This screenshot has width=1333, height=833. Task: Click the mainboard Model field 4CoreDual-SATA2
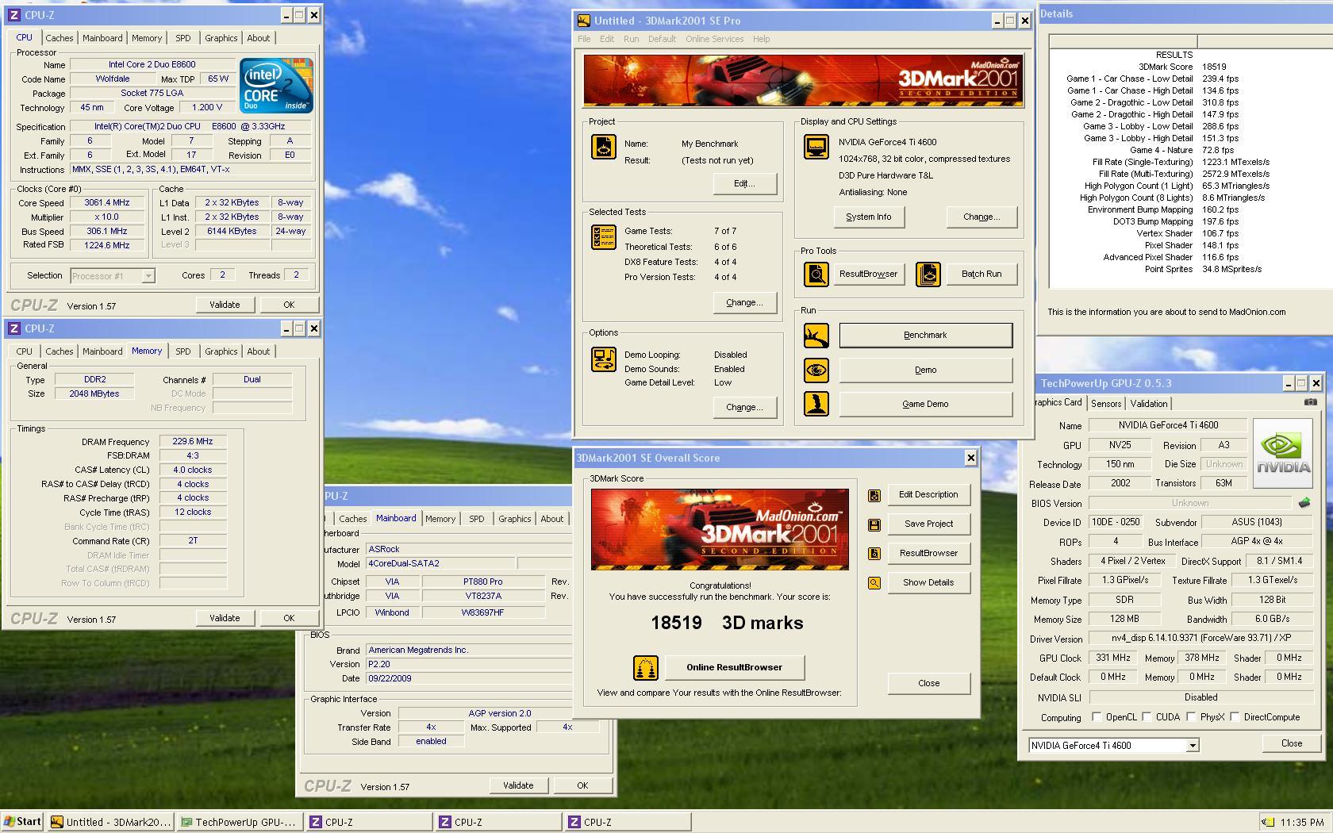(x=440, y=564)
